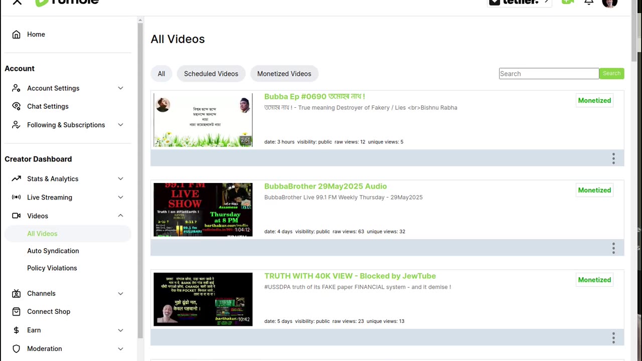
Task: Open Chat Settings
Action: [x=48, y=106]
